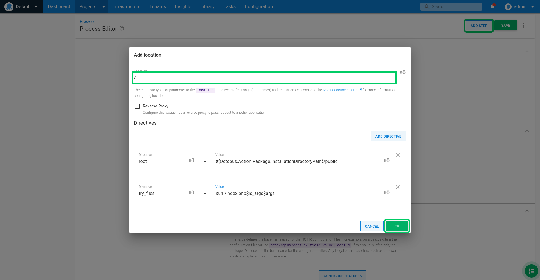
Task: Click OK to confirm the location
Action: tap(397, 226)
